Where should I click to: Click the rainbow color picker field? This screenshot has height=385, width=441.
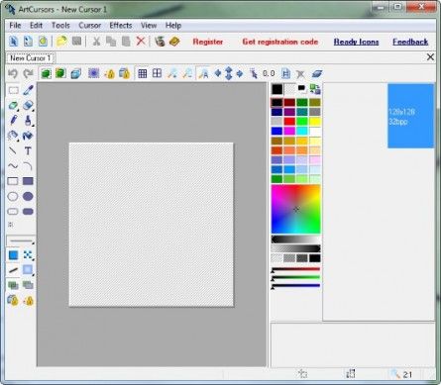coord(295,209)
